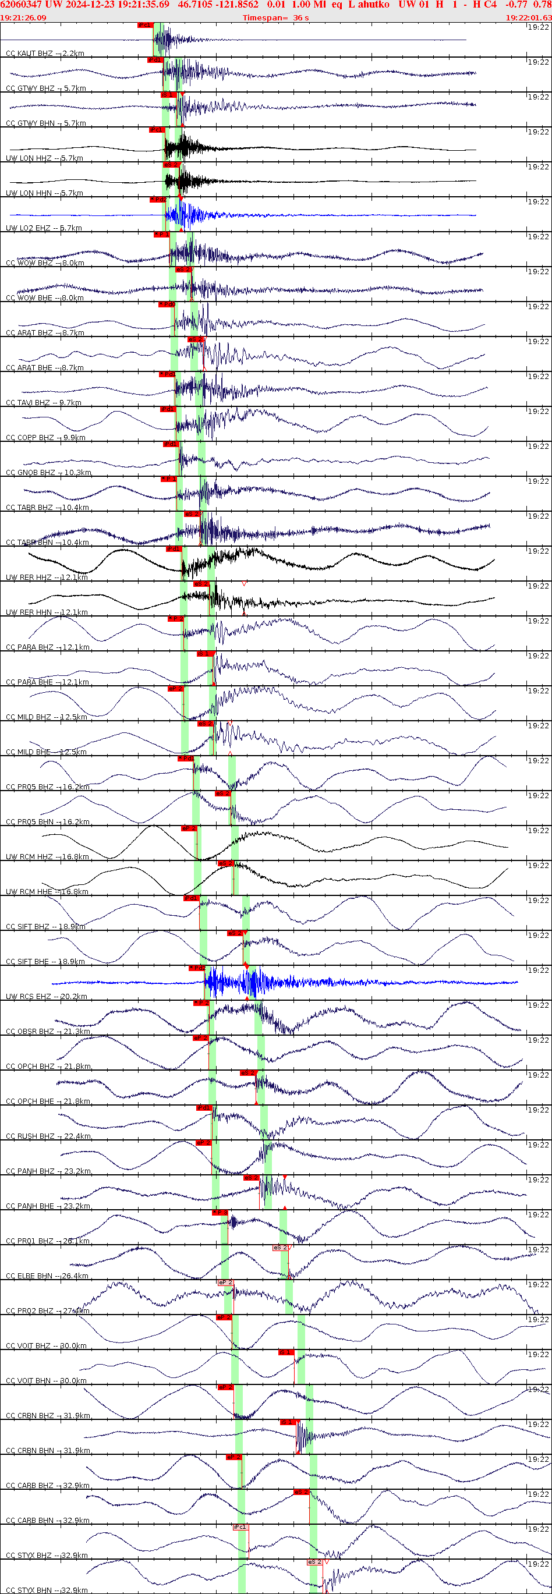Select the P pick flag on CC KAUT BHZ
552x1594 pixels.
click(x=145, y=26)
